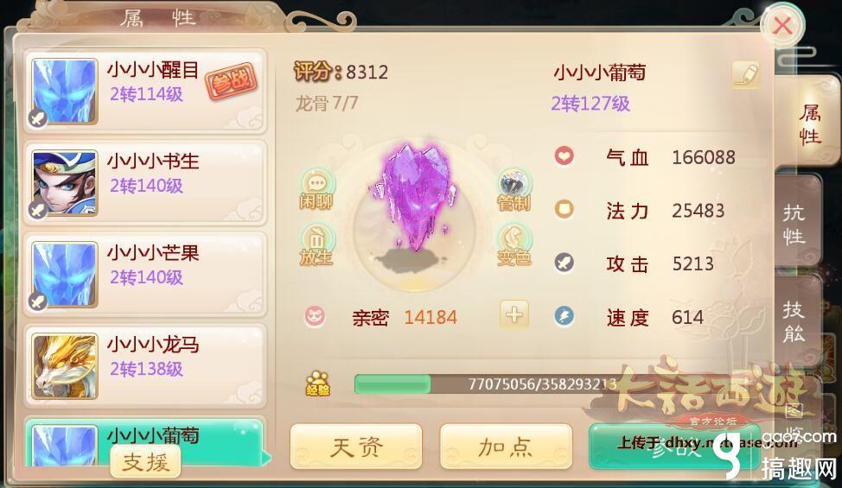Select pet 小小小书生 in list
The width and height of the screenshot is (842, 488).
(145, 183)
